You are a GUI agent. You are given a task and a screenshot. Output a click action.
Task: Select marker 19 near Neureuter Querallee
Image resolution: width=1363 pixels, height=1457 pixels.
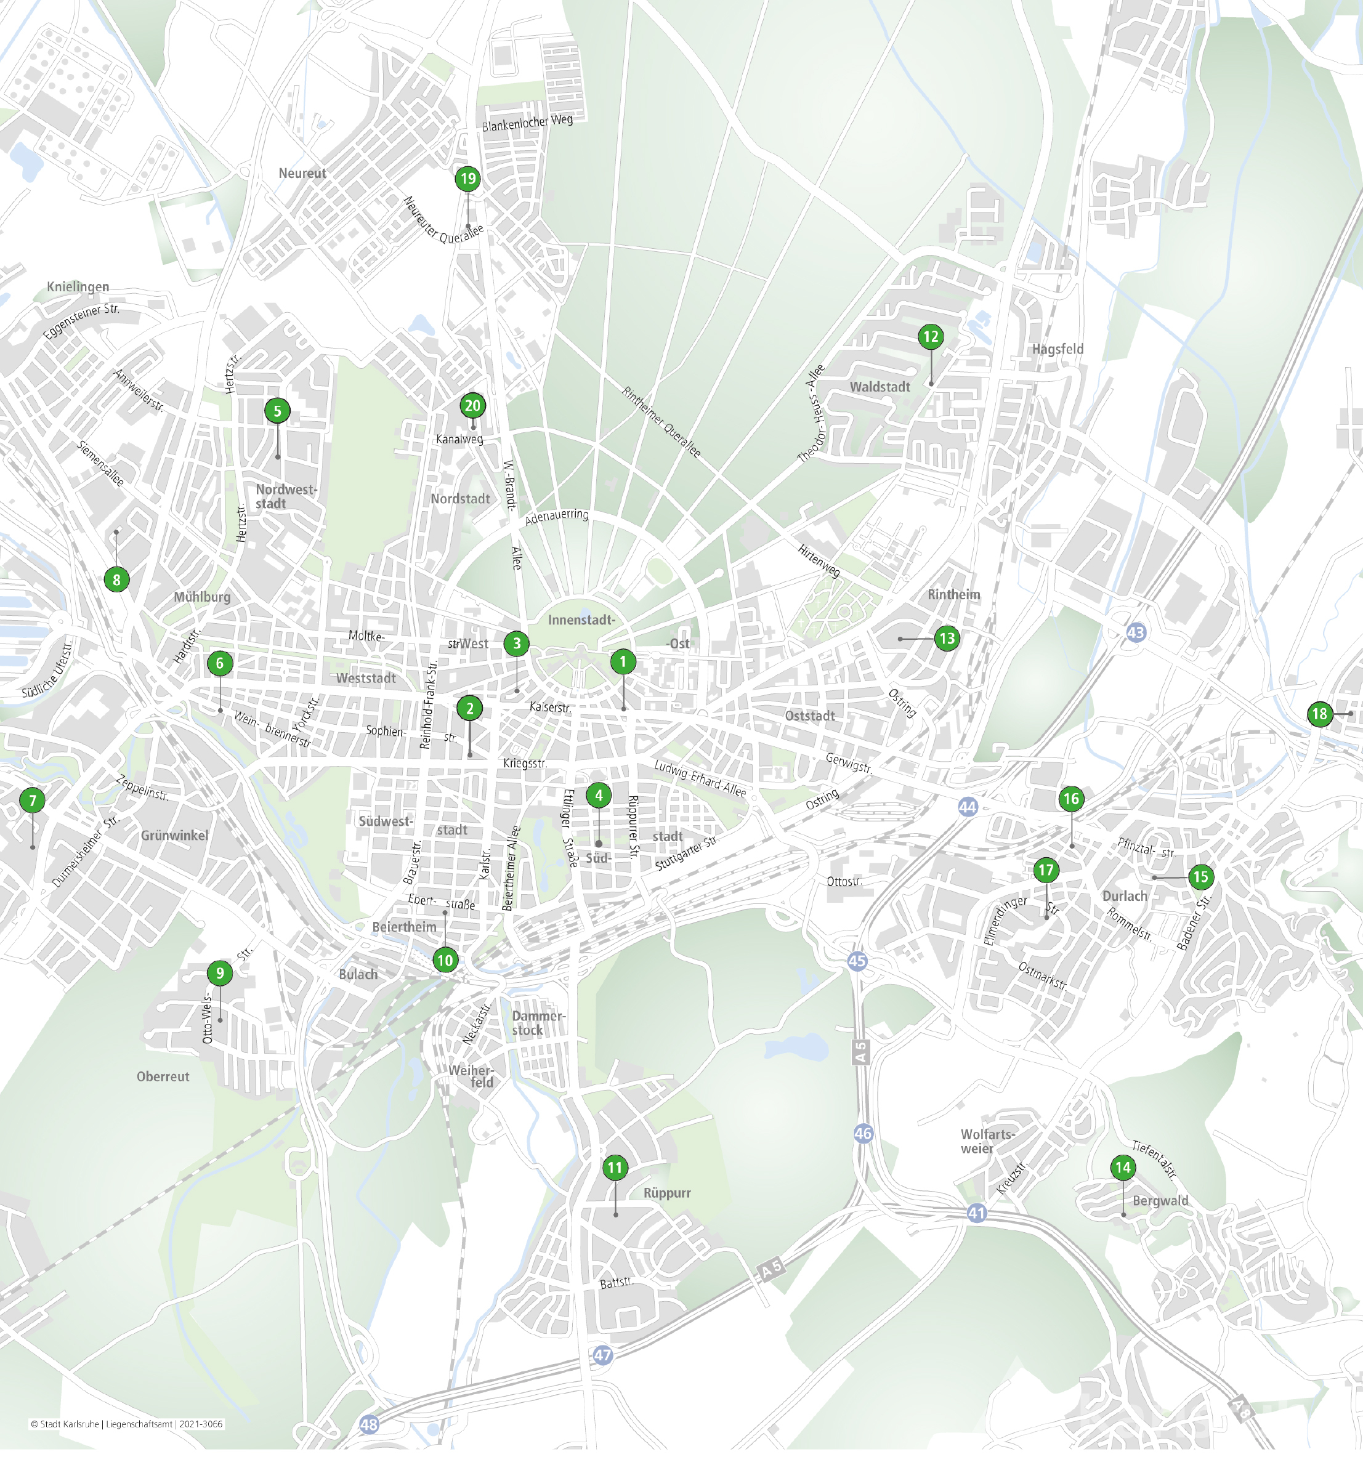[x=467, y=179]
